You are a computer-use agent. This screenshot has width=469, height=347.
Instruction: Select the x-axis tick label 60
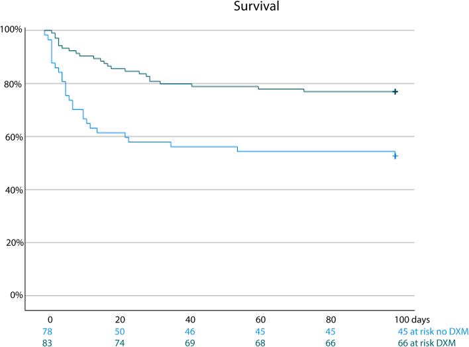pos(260,320)
